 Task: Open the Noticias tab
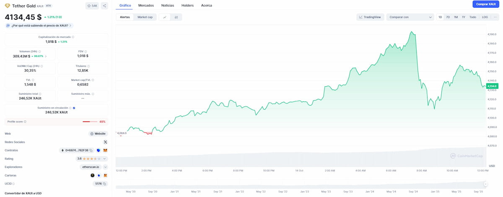[x=168, y=5]
